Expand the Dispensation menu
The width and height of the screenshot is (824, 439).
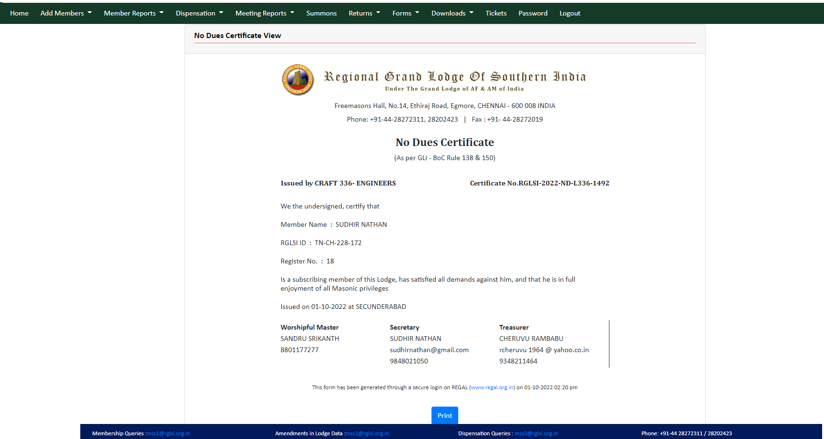[199, 13]
